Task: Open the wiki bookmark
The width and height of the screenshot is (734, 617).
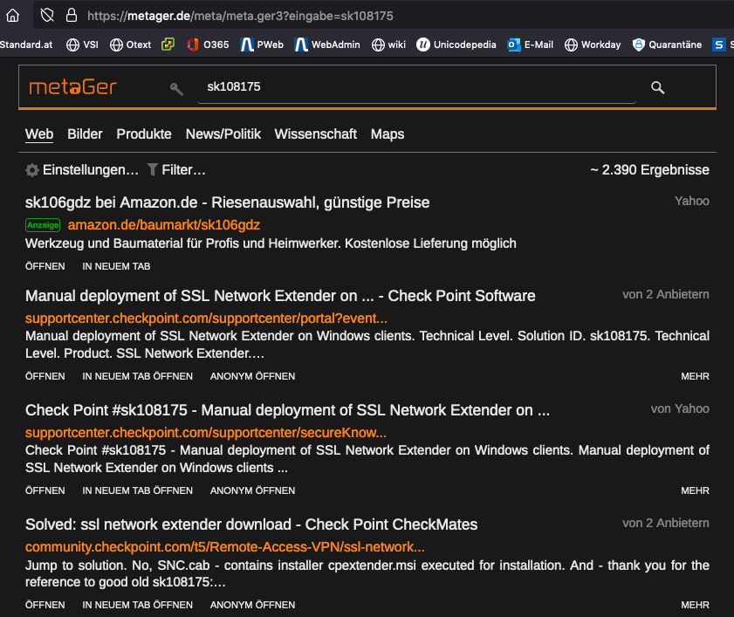Action: (388, 45)
